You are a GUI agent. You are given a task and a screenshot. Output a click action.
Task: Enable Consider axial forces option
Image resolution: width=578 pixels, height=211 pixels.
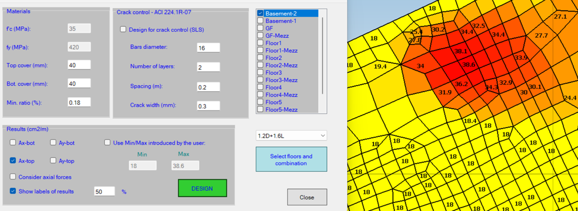click(x=13, y=177)
